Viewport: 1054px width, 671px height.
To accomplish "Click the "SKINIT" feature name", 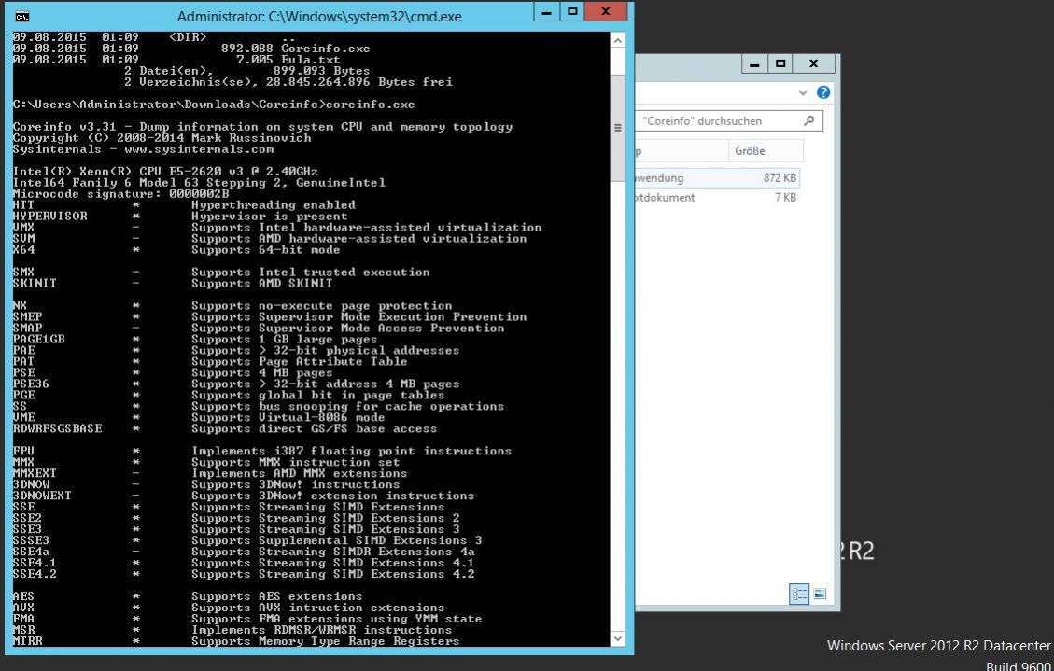I will (x=35, y=284).
